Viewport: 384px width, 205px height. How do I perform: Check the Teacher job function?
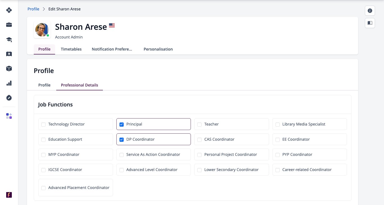[200, 124]
